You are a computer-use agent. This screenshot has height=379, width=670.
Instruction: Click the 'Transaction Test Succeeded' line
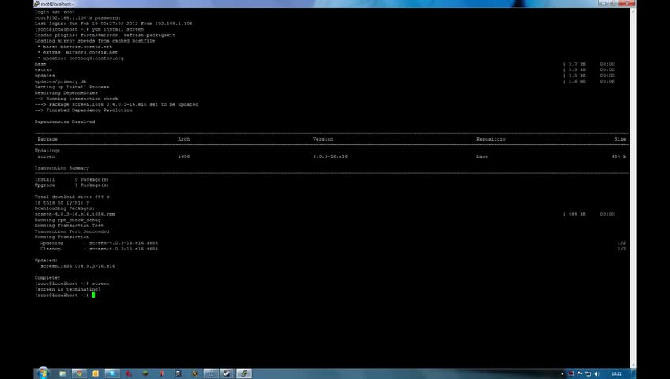[x=72, y=231]
